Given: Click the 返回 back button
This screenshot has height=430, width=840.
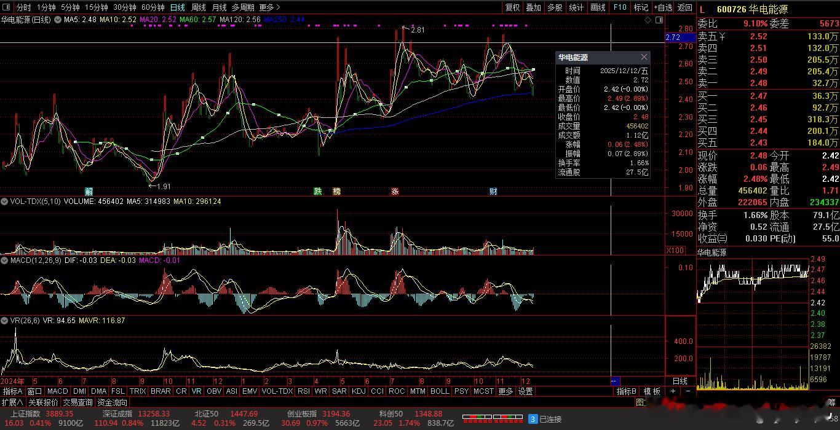Looking at the screenshot, I should point(684,7).
